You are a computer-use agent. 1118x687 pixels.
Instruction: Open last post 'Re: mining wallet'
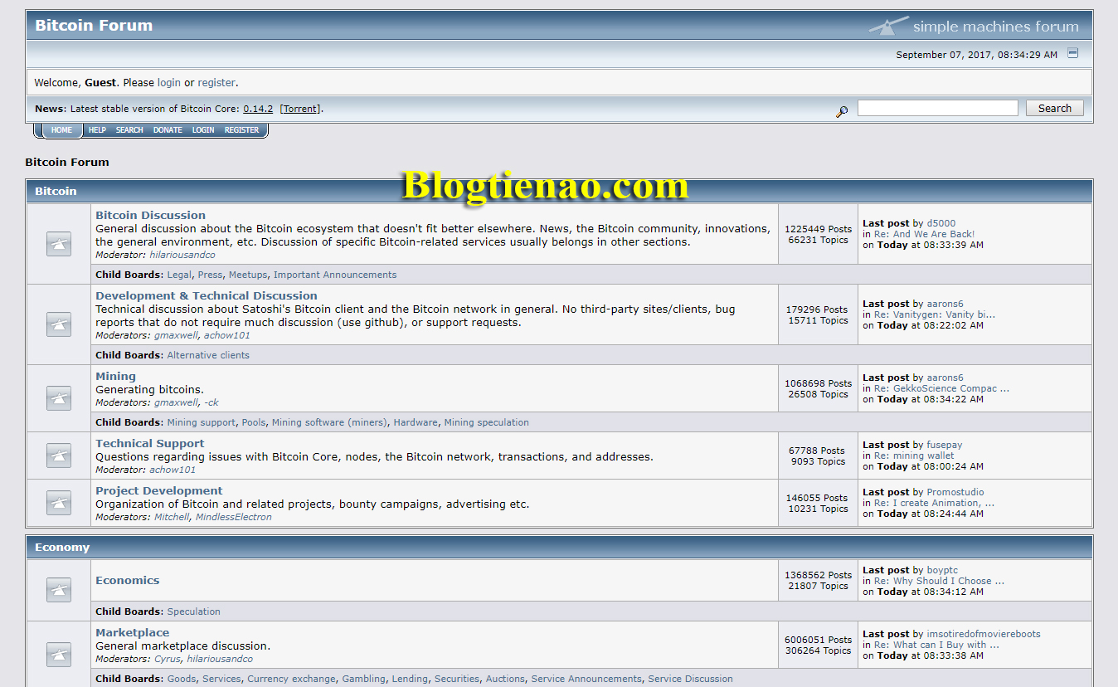click(x=914, y=456)
